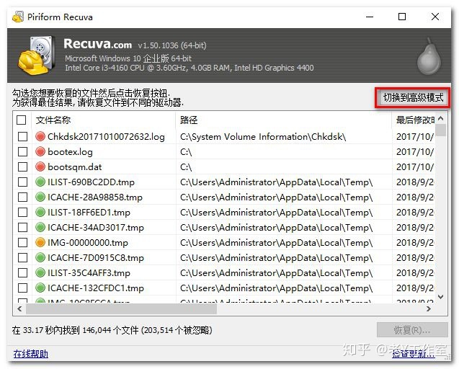Image resolution: width=459 pixels, height=369 pixels.
Task: Select file name IMG-00000000.tmp
Action: click(87, 243)
